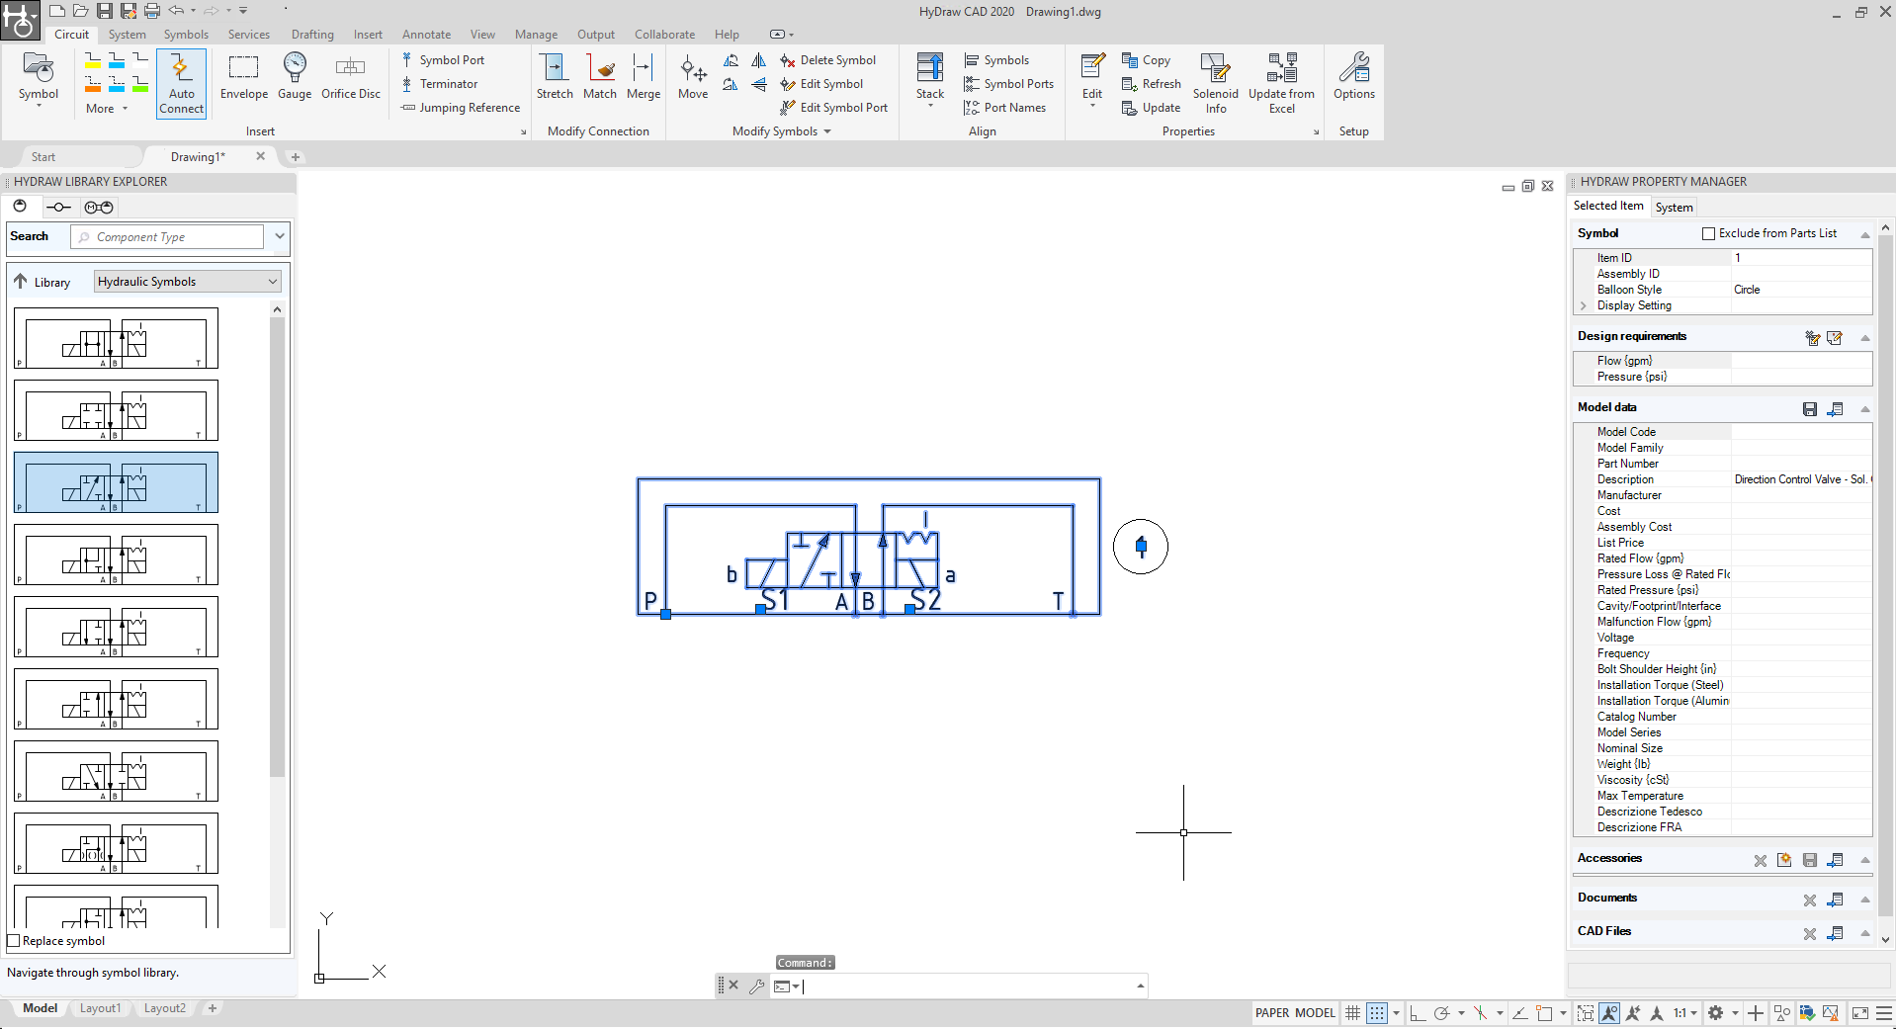The image size is (1896, 1029).
Task: Switch to the System properties tab
Action: click(1674, 208)
